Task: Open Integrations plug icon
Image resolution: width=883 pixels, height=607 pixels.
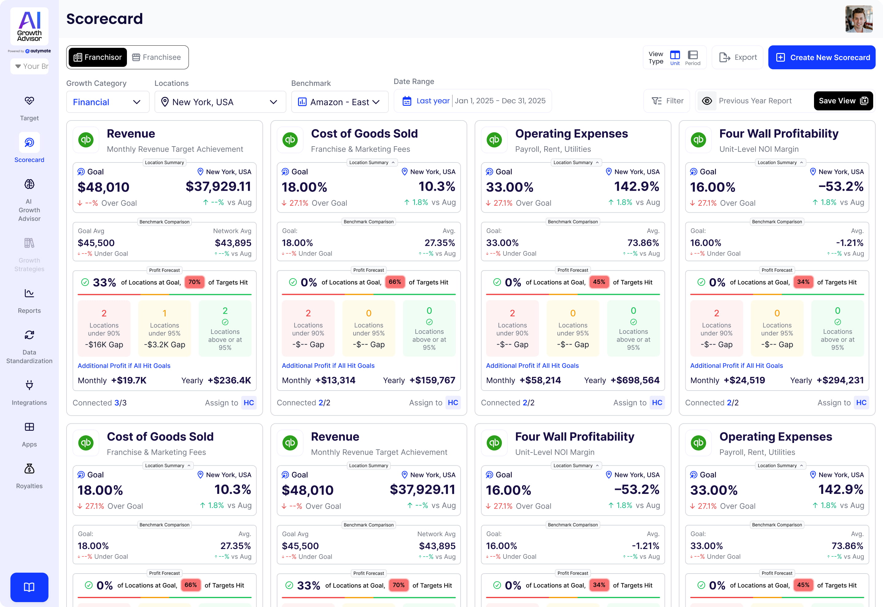Action: click(x=29, y=385)
